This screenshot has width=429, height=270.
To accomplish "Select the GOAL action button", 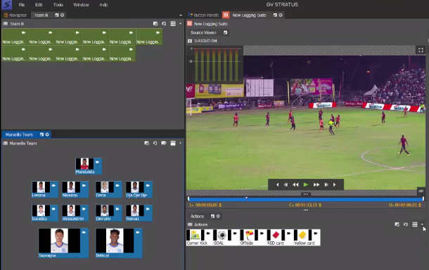I will (x=226, y=237).
